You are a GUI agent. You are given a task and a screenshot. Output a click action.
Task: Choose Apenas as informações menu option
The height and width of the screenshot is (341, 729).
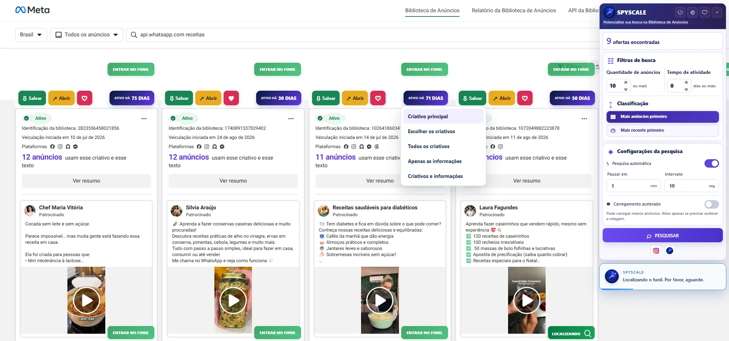coord(443,161)
